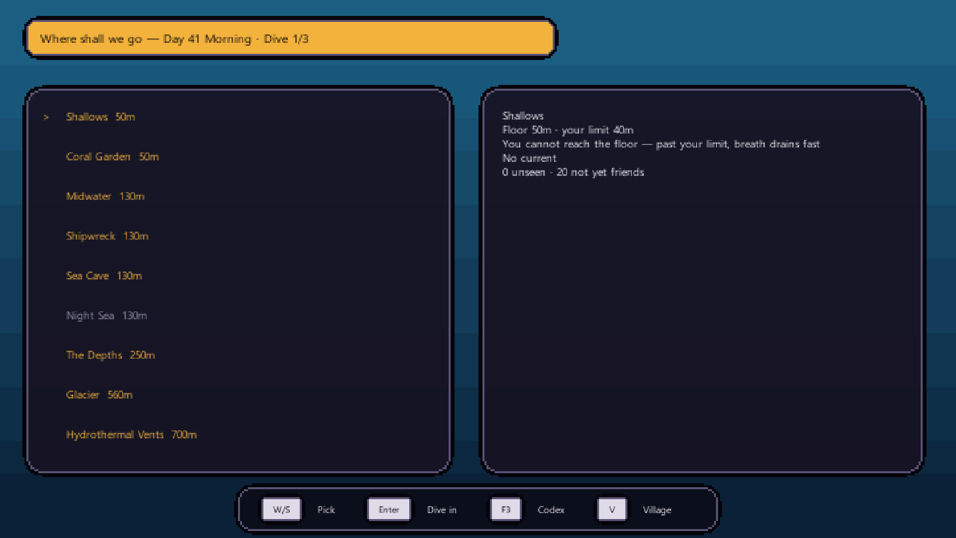956x538 pixels.
Task: Choose Hydrothermal Vents 700m
Action: coord(131,434)
